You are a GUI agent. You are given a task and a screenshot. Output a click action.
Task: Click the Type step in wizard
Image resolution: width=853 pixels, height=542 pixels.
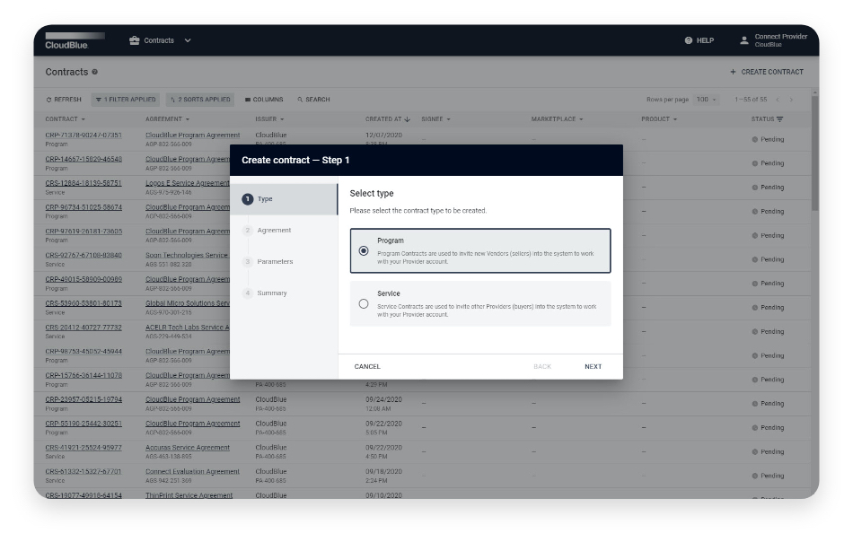(284, 199)
